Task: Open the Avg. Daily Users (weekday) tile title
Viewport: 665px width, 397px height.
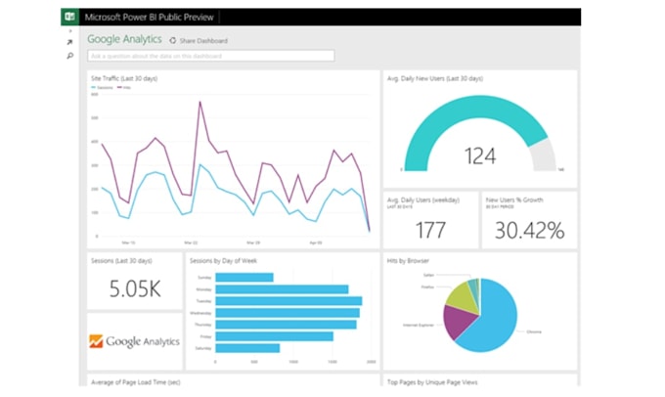Action: tap(423, 199)
